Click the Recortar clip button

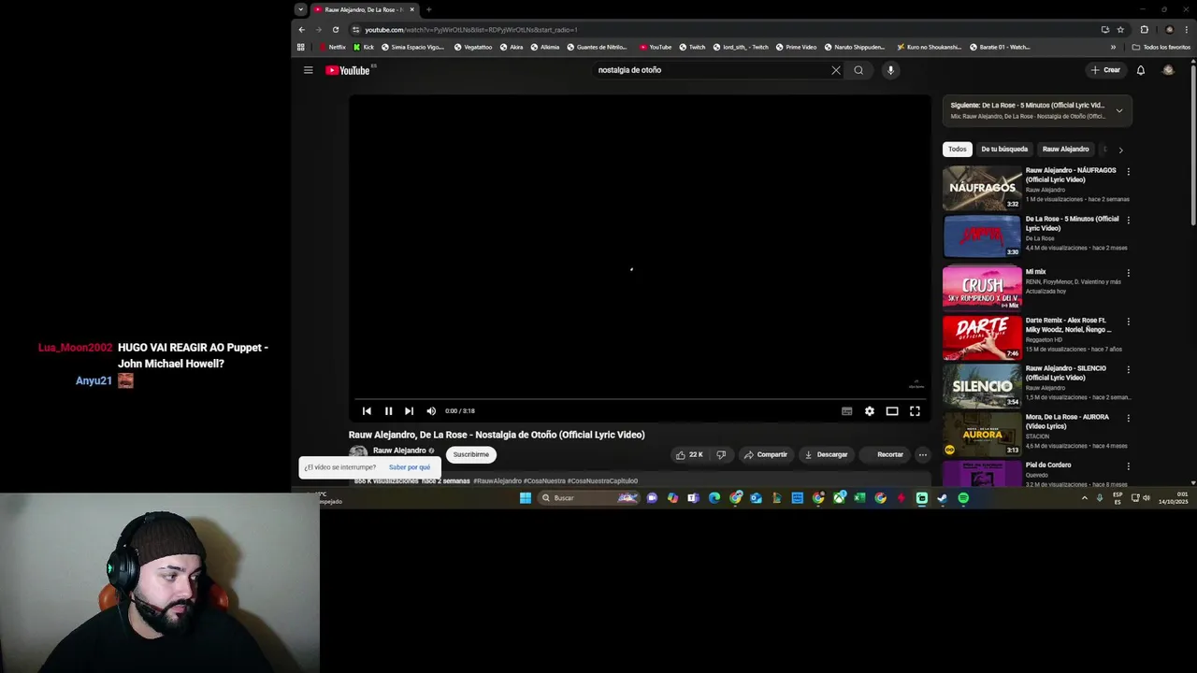click(885, 455)
